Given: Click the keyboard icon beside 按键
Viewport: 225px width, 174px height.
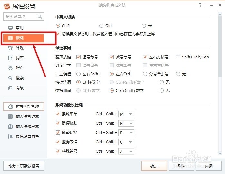Looking at the screenshot, I should (x=10, y=38).
